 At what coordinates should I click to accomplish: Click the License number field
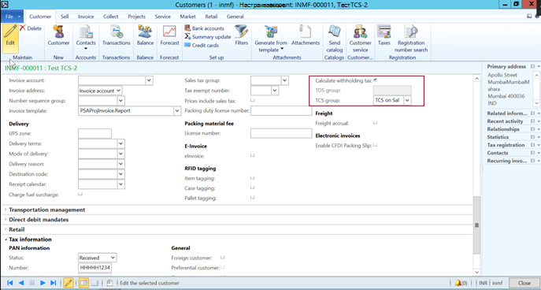pyautogui.click(x=281, y=133)
